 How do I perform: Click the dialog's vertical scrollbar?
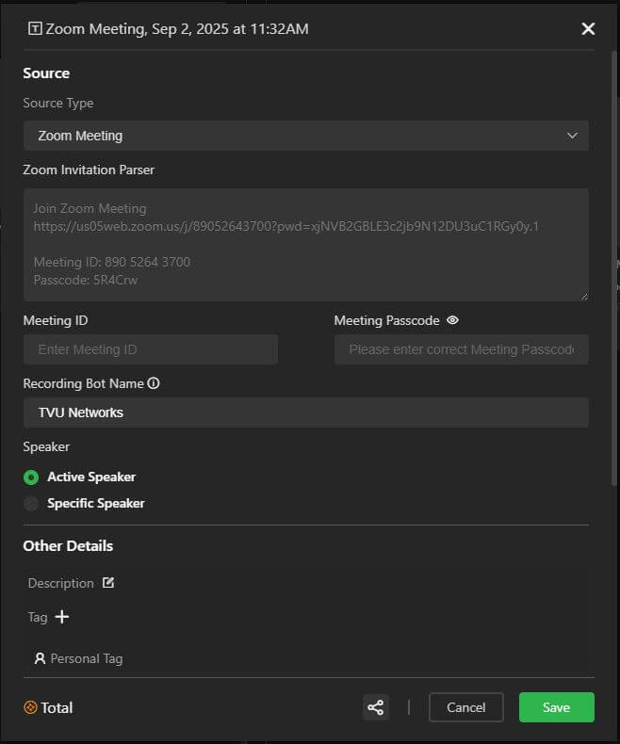pos(614,283)
